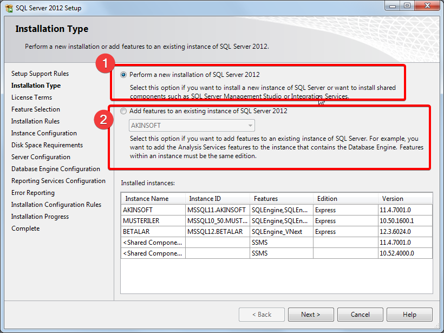Click MSSQL10_50.MUST... instance ID cell
The width and height of the screenshot is (444, 333).
click(x=218, y=221)
